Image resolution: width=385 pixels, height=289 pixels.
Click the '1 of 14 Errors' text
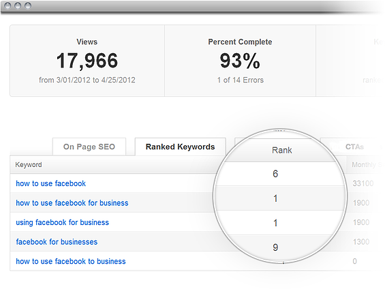coord(240,80)
